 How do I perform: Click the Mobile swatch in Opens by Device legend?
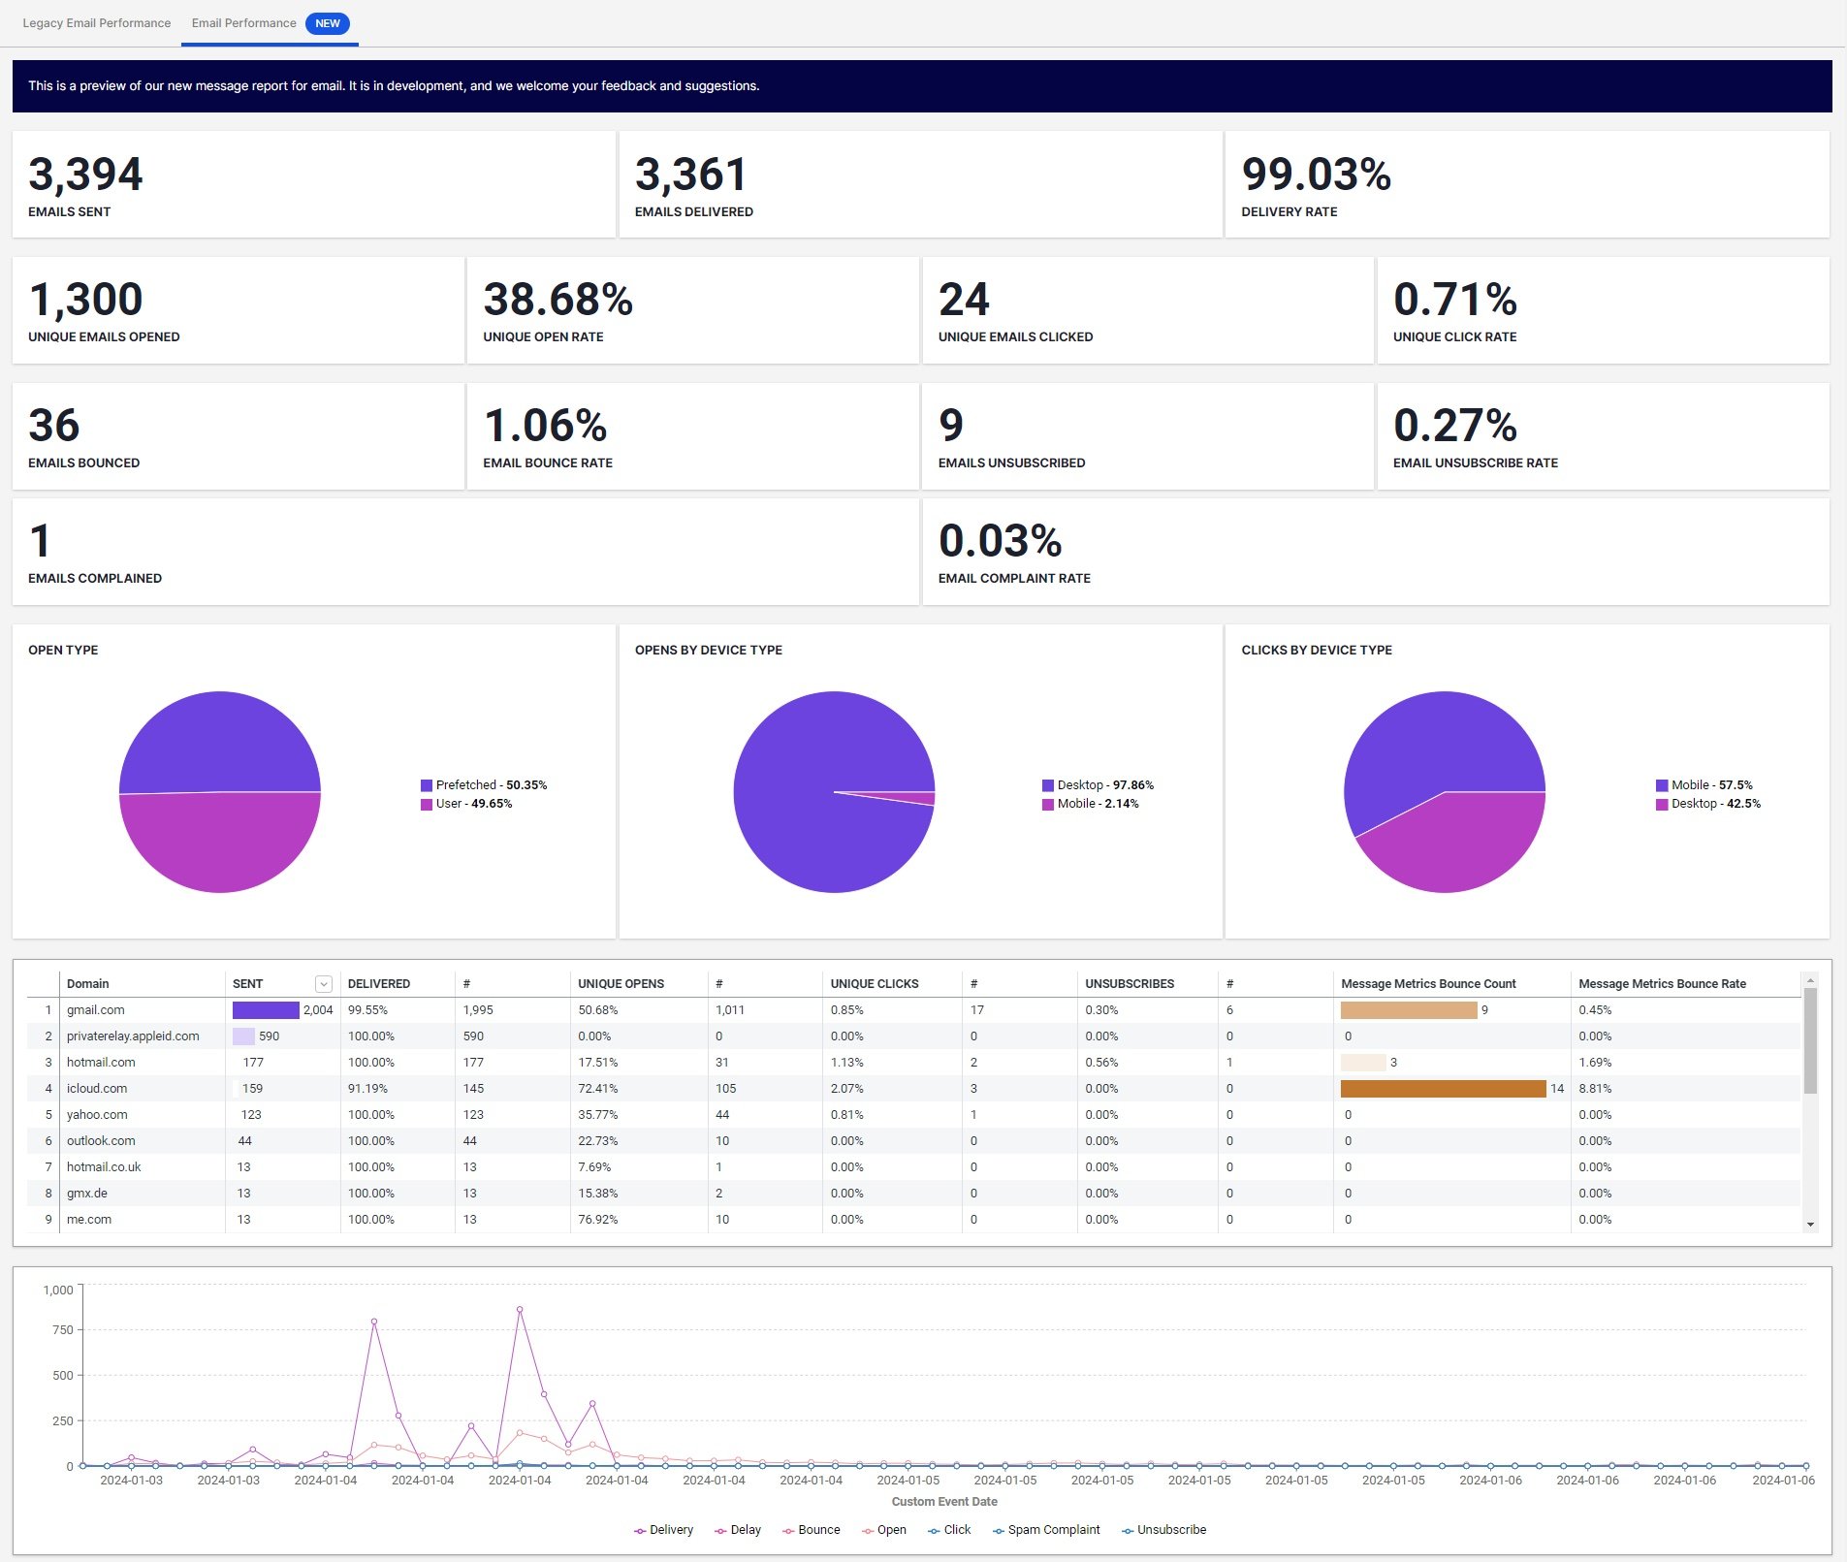coord(1047,804)
